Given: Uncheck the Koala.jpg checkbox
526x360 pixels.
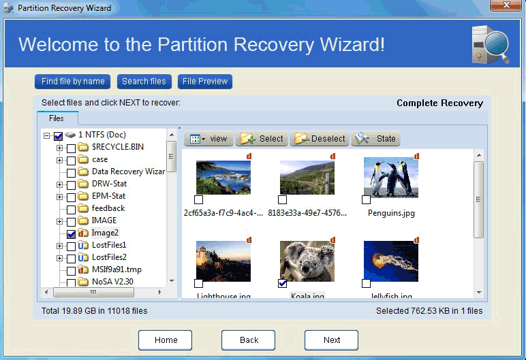Looking at the screenshot, I should coord(283,283).
